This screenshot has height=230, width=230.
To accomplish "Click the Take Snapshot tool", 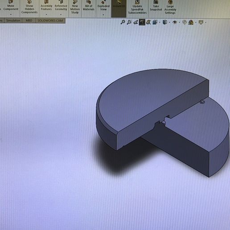I will pyautogui.click(x=156, y=6).
